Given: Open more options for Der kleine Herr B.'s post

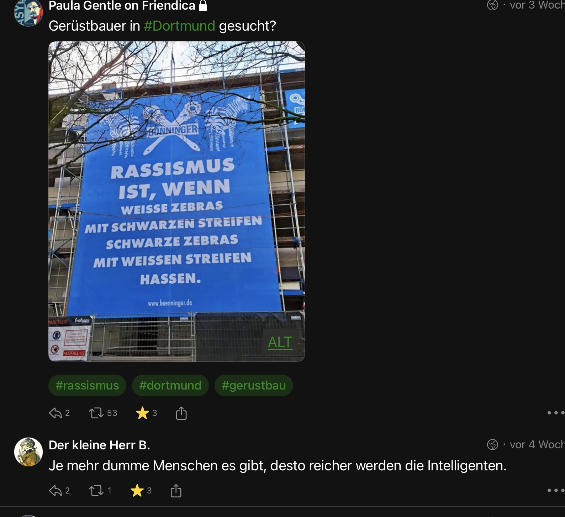Looking at the screenshot, I should (x=555, y=491).
